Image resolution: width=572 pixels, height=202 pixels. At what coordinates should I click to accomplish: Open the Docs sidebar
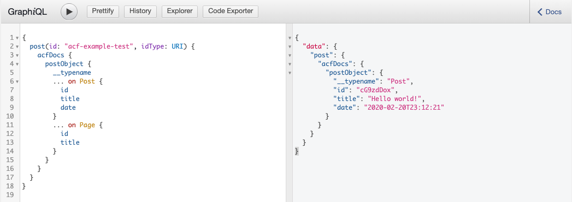[x=550, y=11]
